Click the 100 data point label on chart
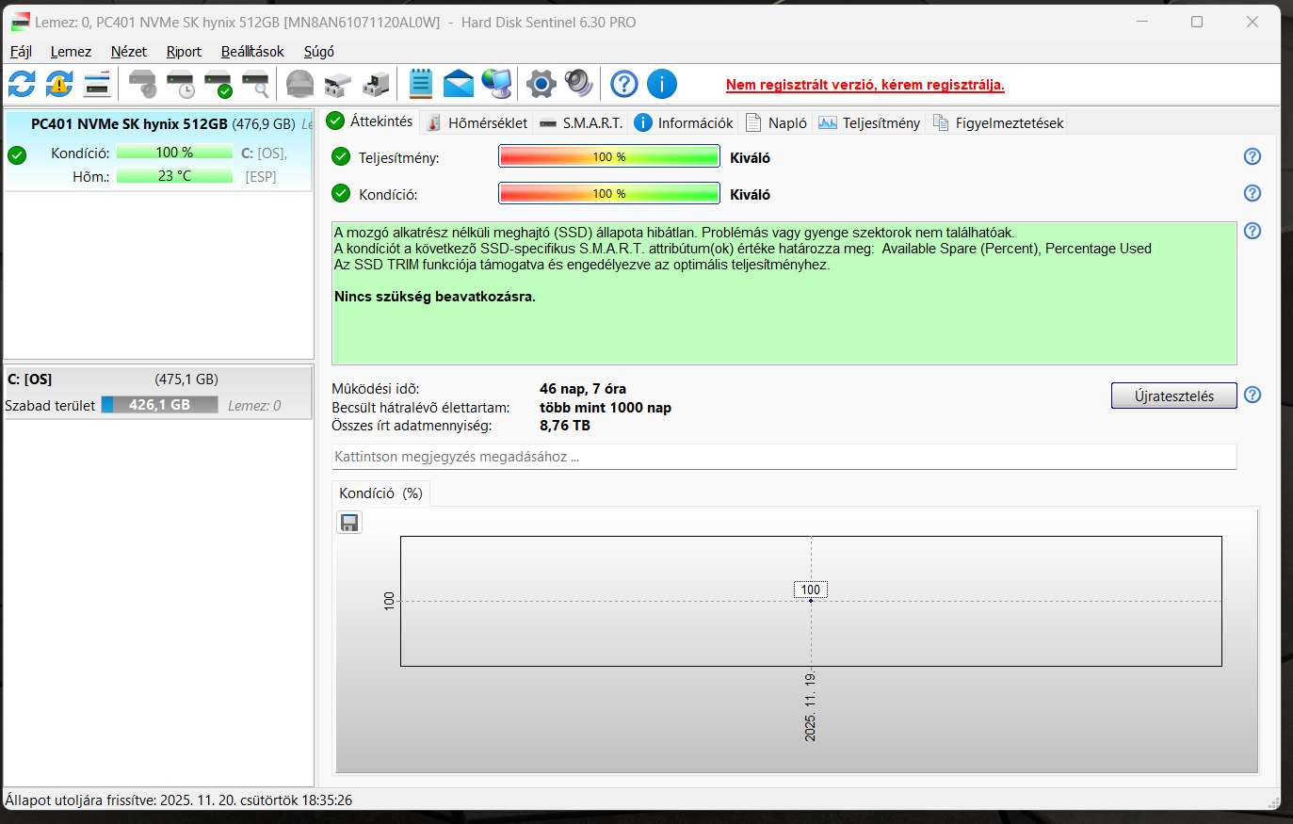1293x824 pixels. coord(811,590)
